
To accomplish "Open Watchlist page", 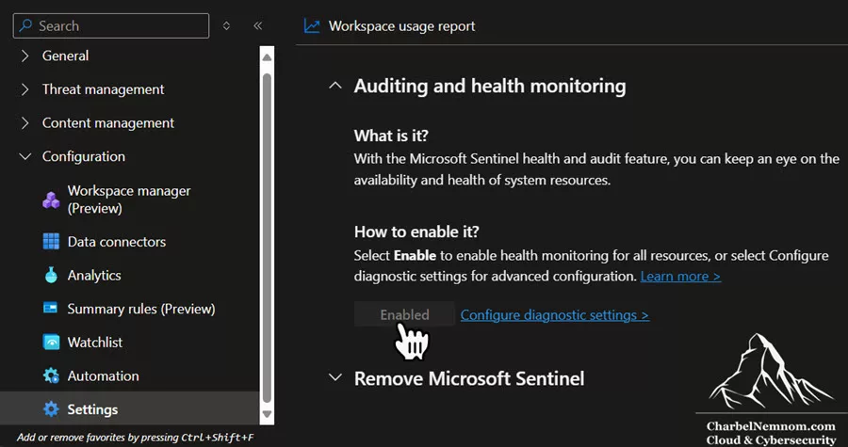I will [94, 343].
